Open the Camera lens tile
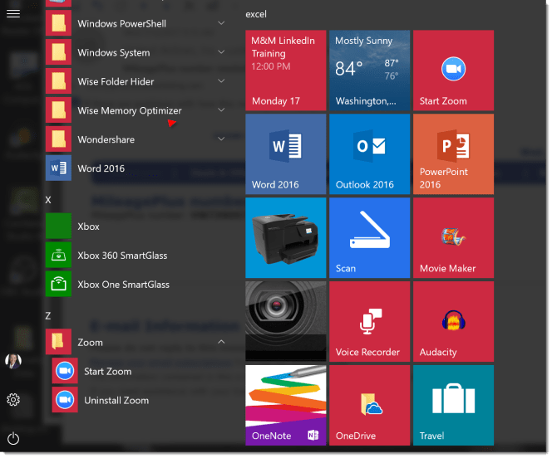552x458 pixels. tap(285, 321)
